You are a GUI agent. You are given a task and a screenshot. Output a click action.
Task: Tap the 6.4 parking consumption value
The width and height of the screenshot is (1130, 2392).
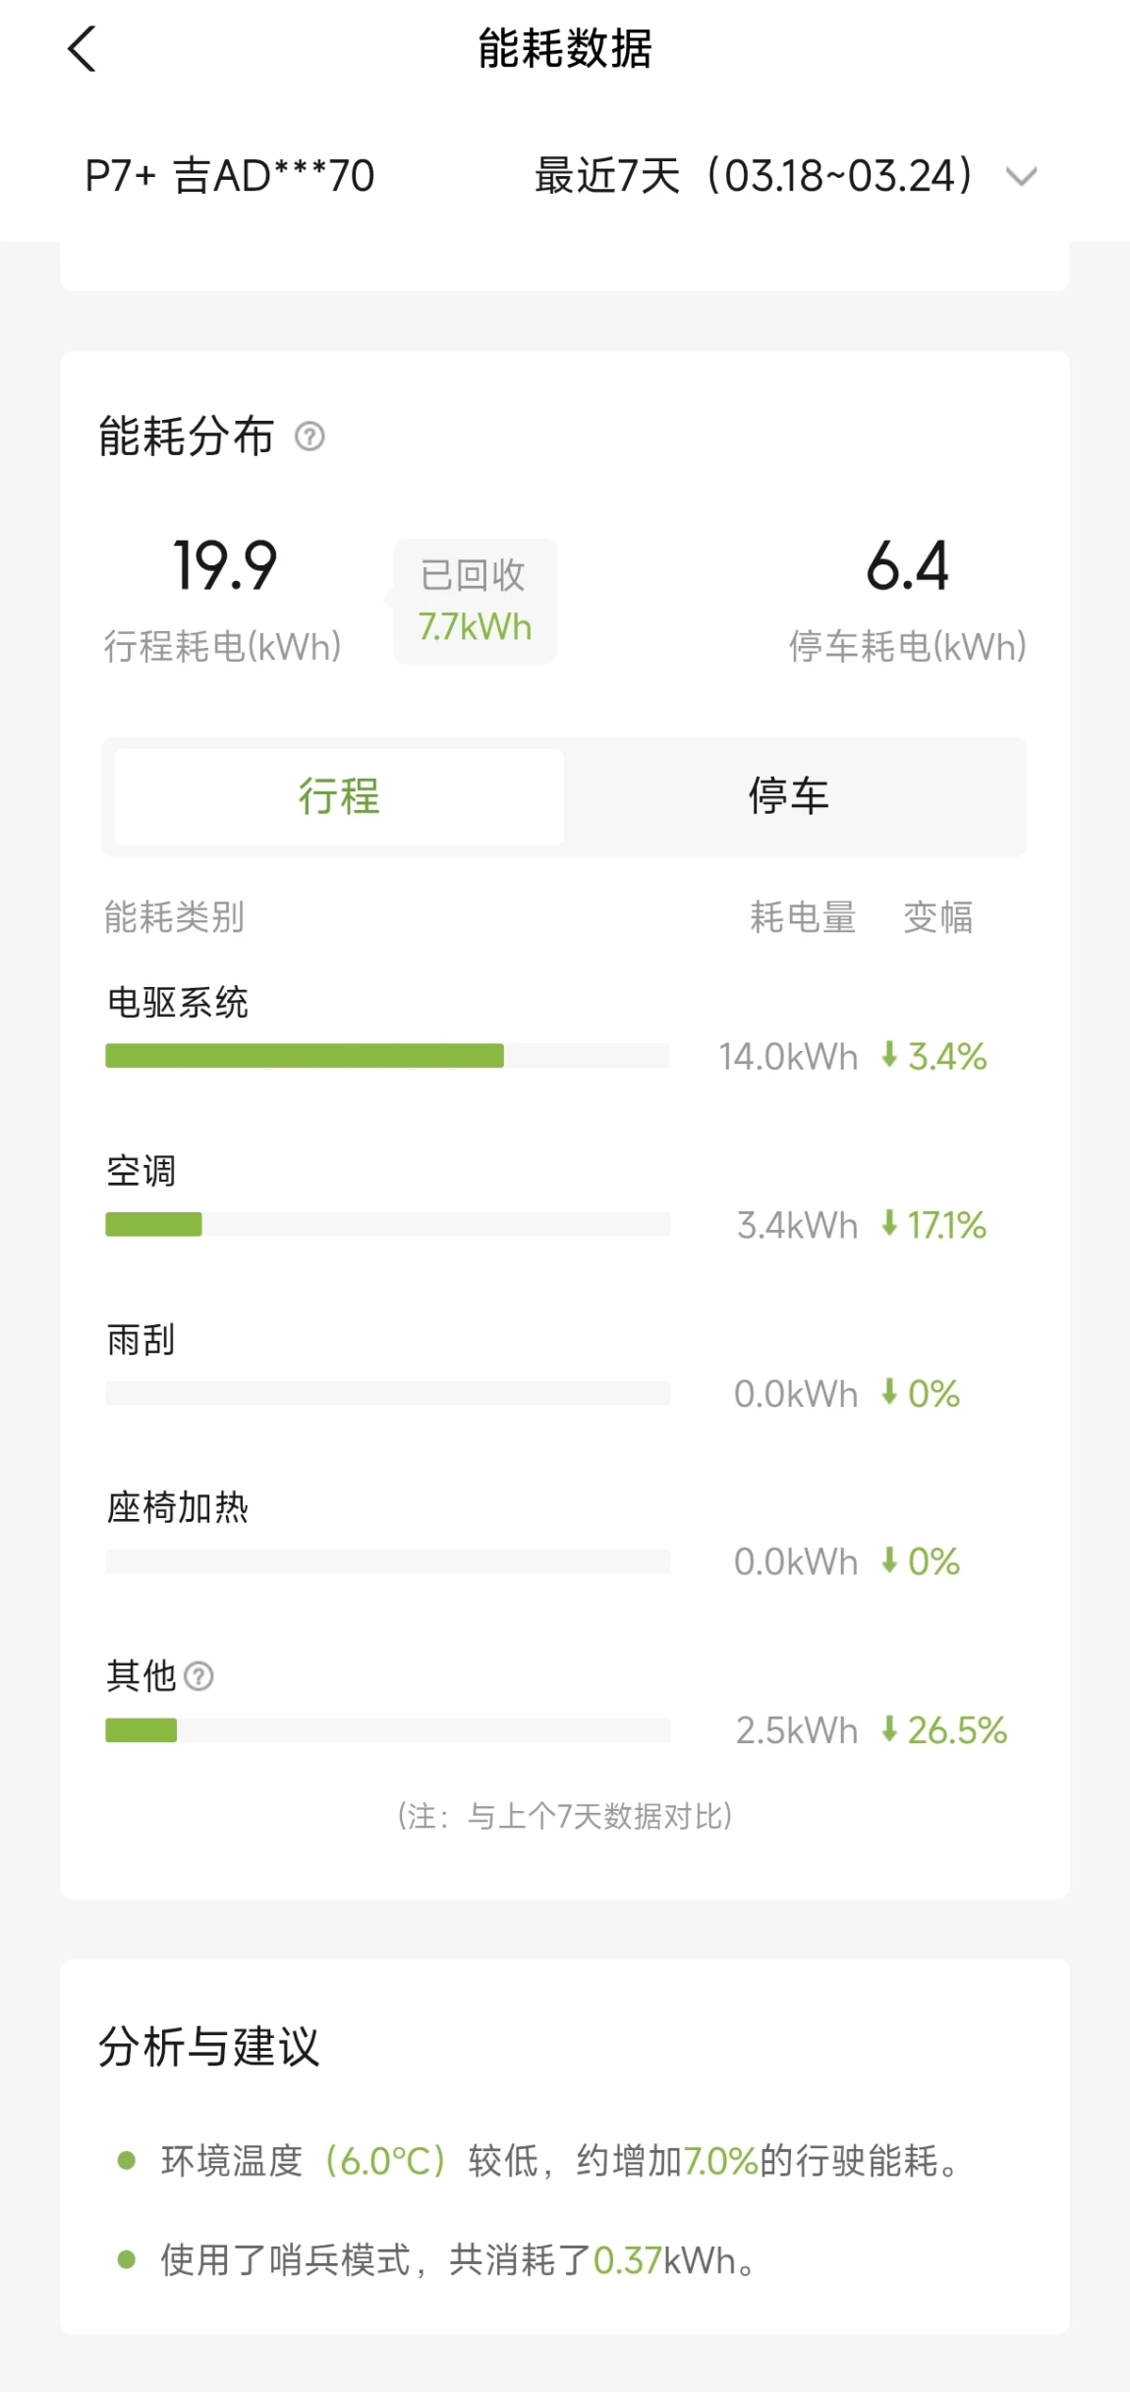pos(907,566)
